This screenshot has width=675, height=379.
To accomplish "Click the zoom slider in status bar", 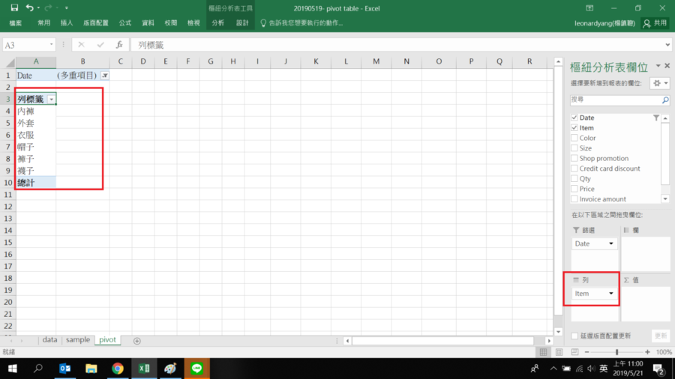I will click(616, 352).
